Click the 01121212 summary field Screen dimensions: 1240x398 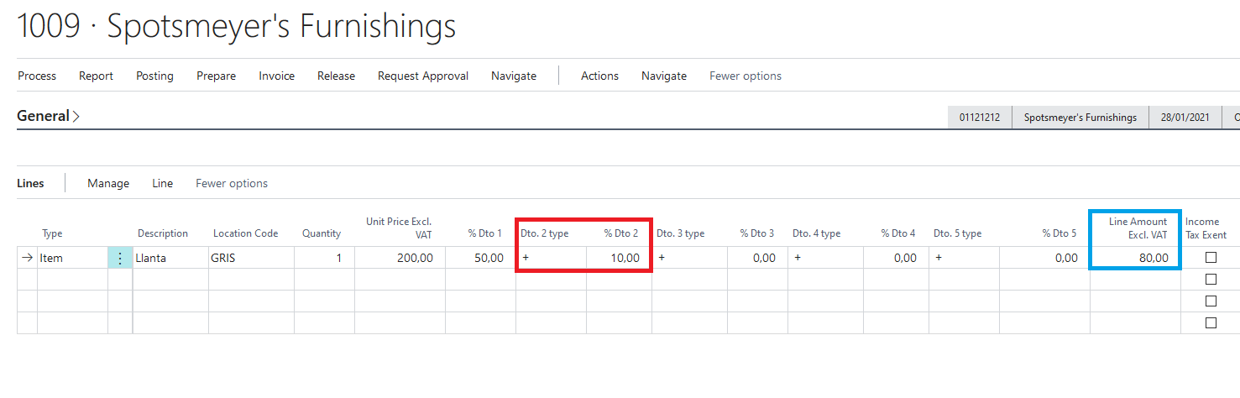pos(980,118)
